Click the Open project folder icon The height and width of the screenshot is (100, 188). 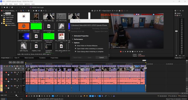(4, 7)
